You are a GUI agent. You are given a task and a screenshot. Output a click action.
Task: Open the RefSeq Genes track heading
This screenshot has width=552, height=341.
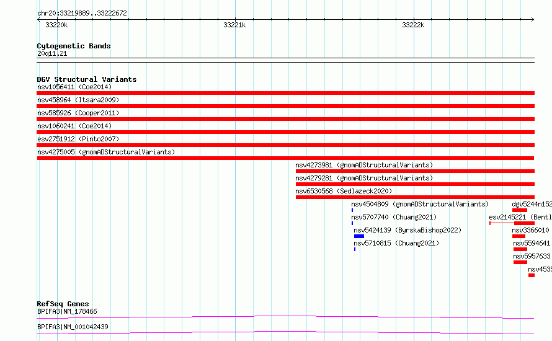pos(63,304)
